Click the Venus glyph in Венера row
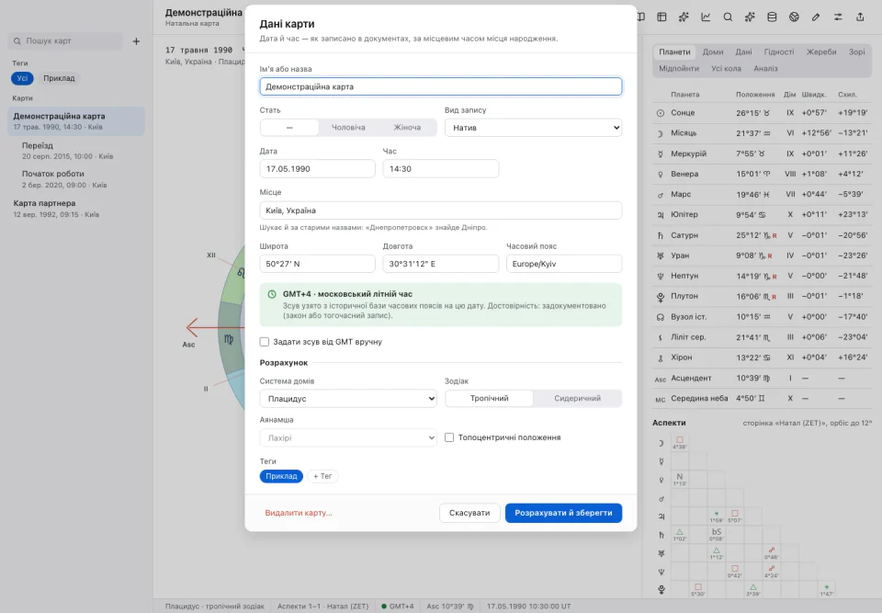882x613 pixels. [x=661, y=175]
